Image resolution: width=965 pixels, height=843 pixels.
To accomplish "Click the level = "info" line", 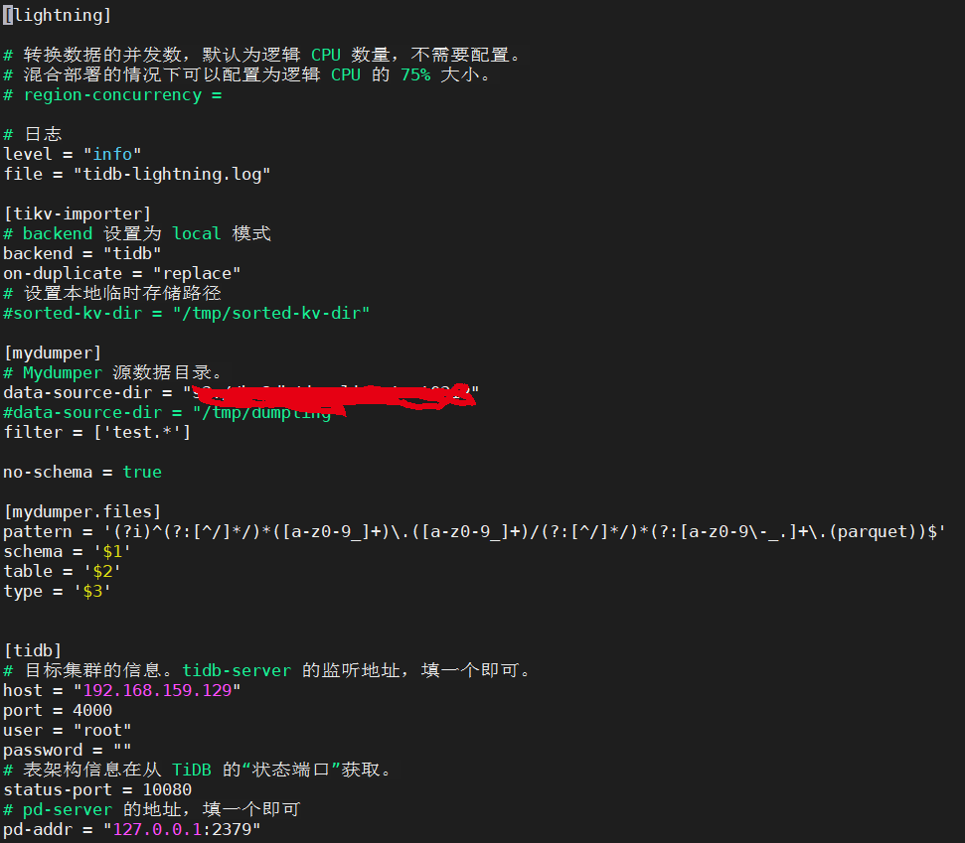I will point(72,154).
